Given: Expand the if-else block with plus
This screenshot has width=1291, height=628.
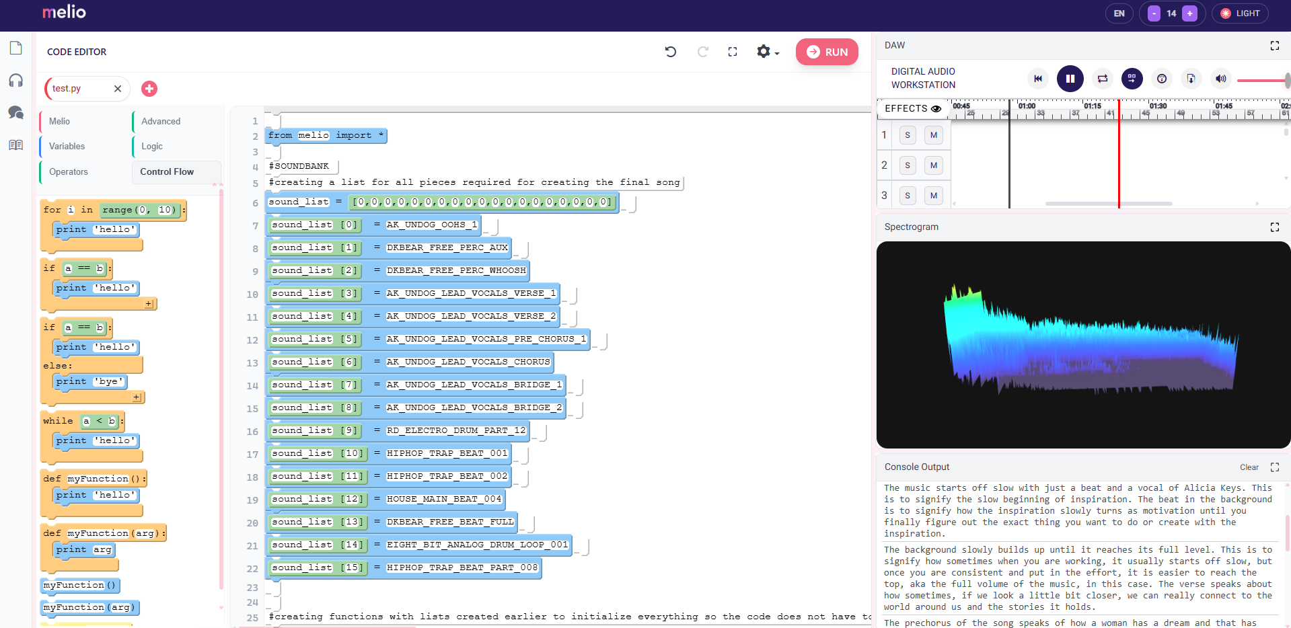Looking at the screenshot, I should click(137, 397).
